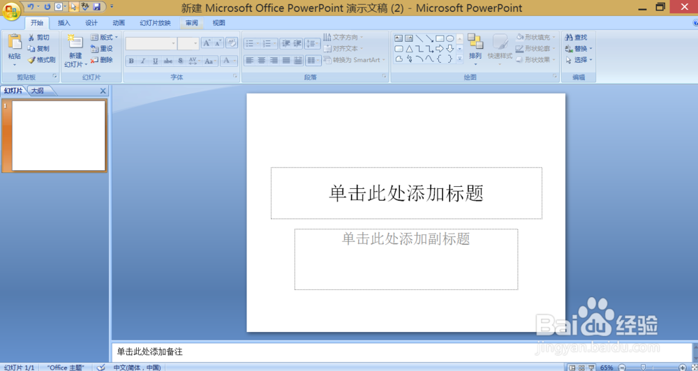Toggle Justify text alignment
This screenshot has width=698, height=371.
point(285,60)
